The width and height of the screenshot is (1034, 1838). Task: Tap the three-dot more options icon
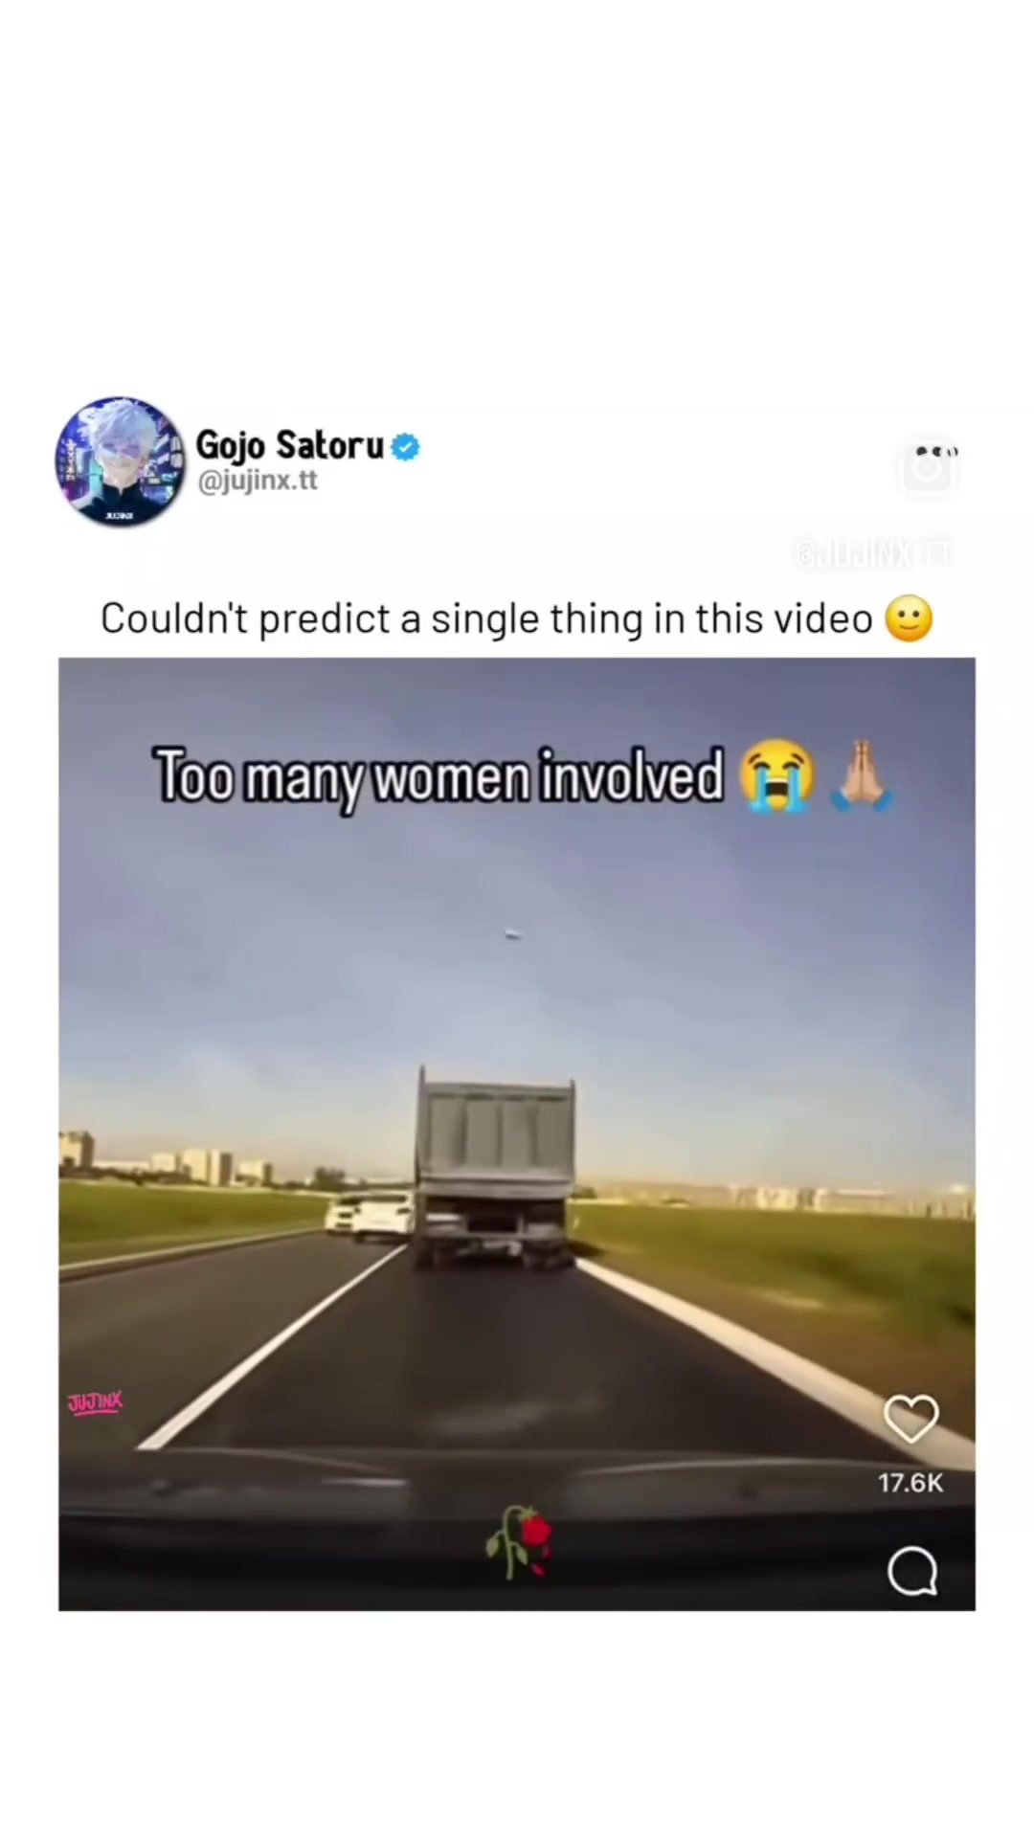click(936, 451)
